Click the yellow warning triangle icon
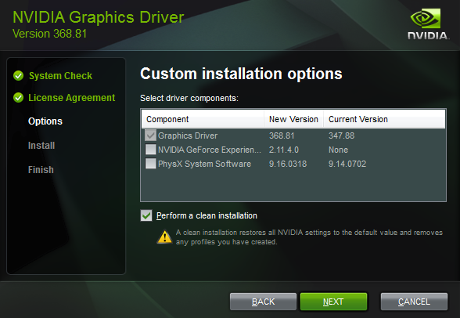The width and height of the screenshot is (460, 318). coord(164,237)
